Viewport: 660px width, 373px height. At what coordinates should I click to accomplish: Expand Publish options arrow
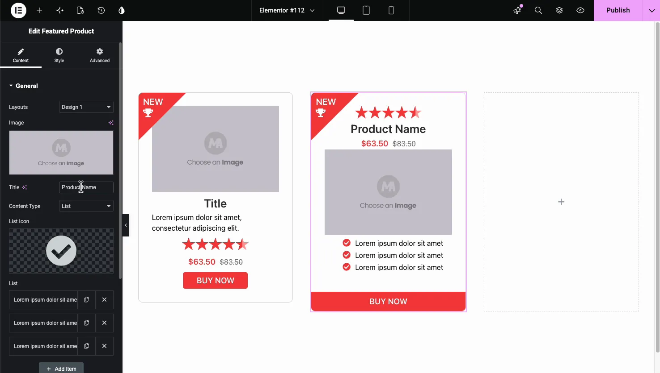(652, 10)
